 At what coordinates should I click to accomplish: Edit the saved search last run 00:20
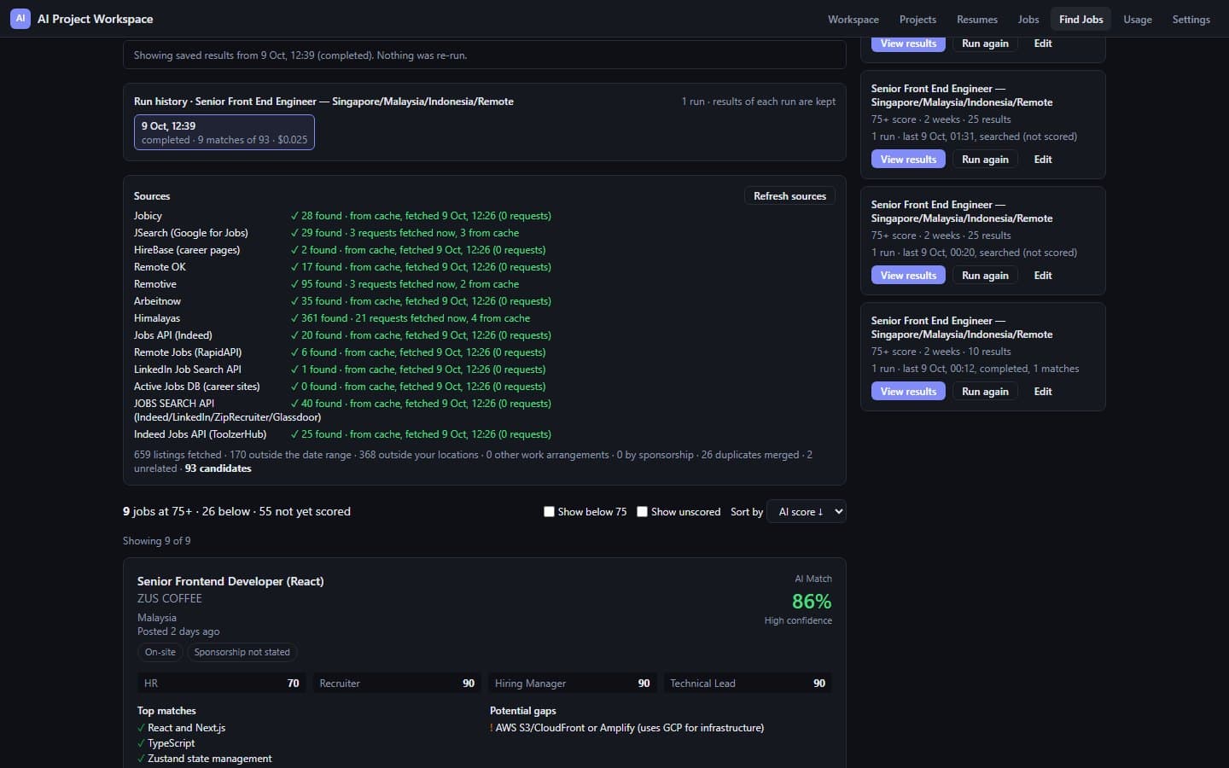pos(1043,276)
